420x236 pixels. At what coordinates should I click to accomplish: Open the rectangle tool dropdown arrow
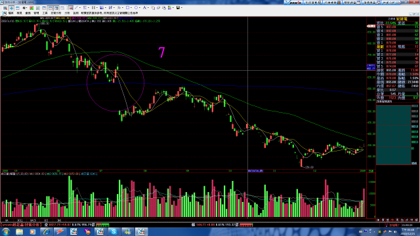(x=131, y=8)
